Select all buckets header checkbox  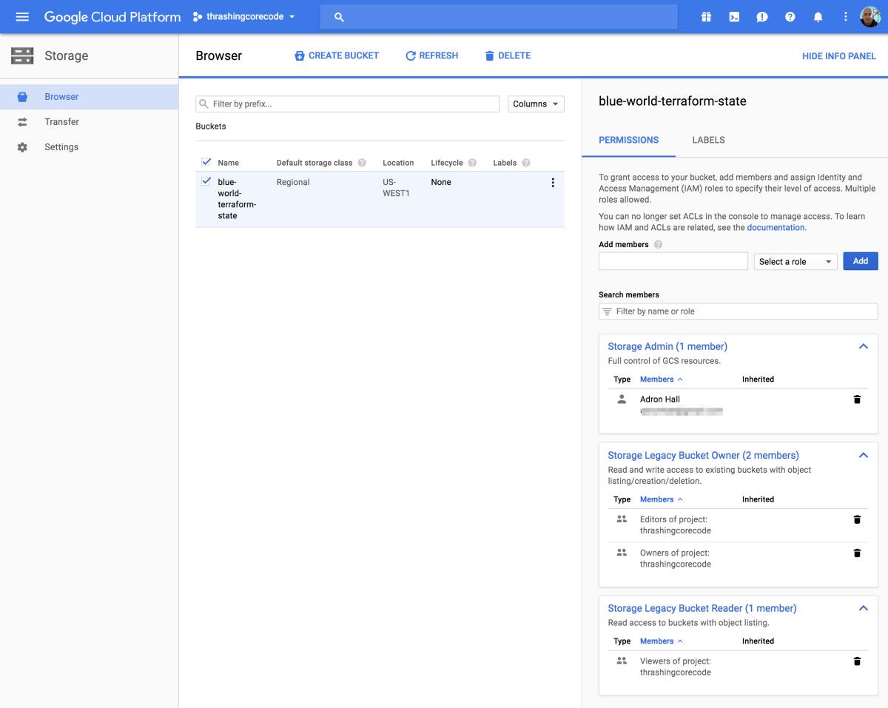tap(206, 162)
